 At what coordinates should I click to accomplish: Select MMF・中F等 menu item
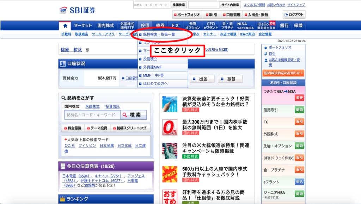[x=163, y=75]
